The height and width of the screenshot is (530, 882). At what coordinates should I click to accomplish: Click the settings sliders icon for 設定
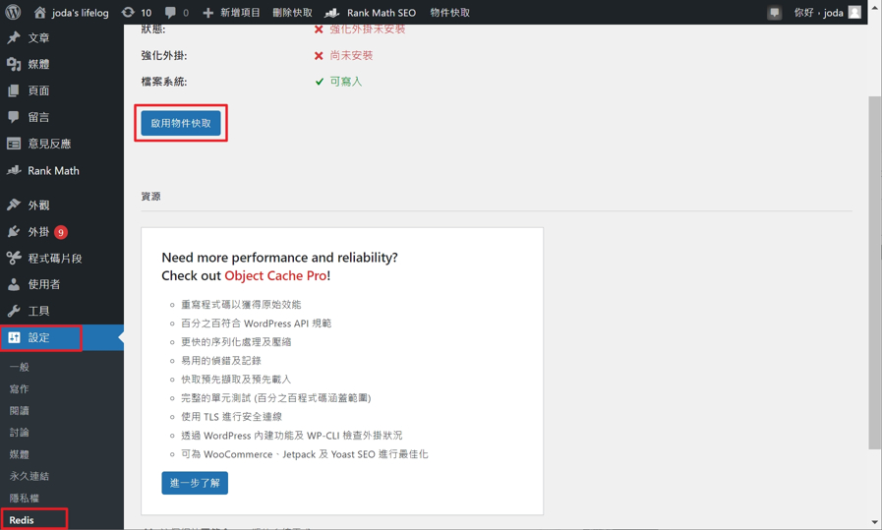point(14,337)
